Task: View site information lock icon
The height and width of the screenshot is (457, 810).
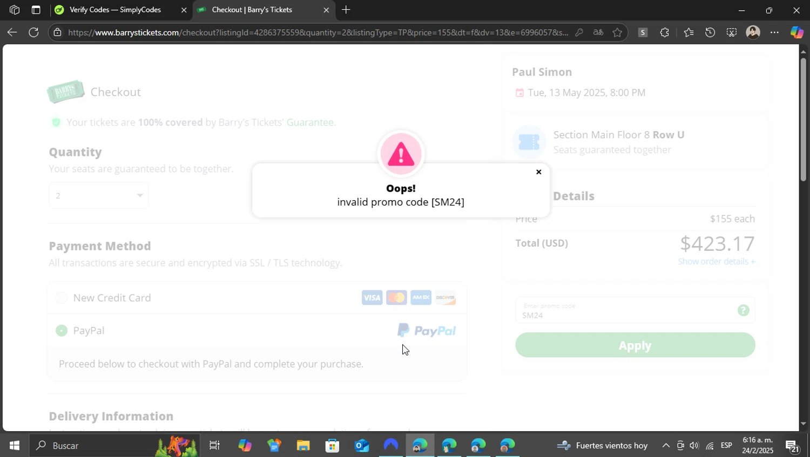Action: 58,32
